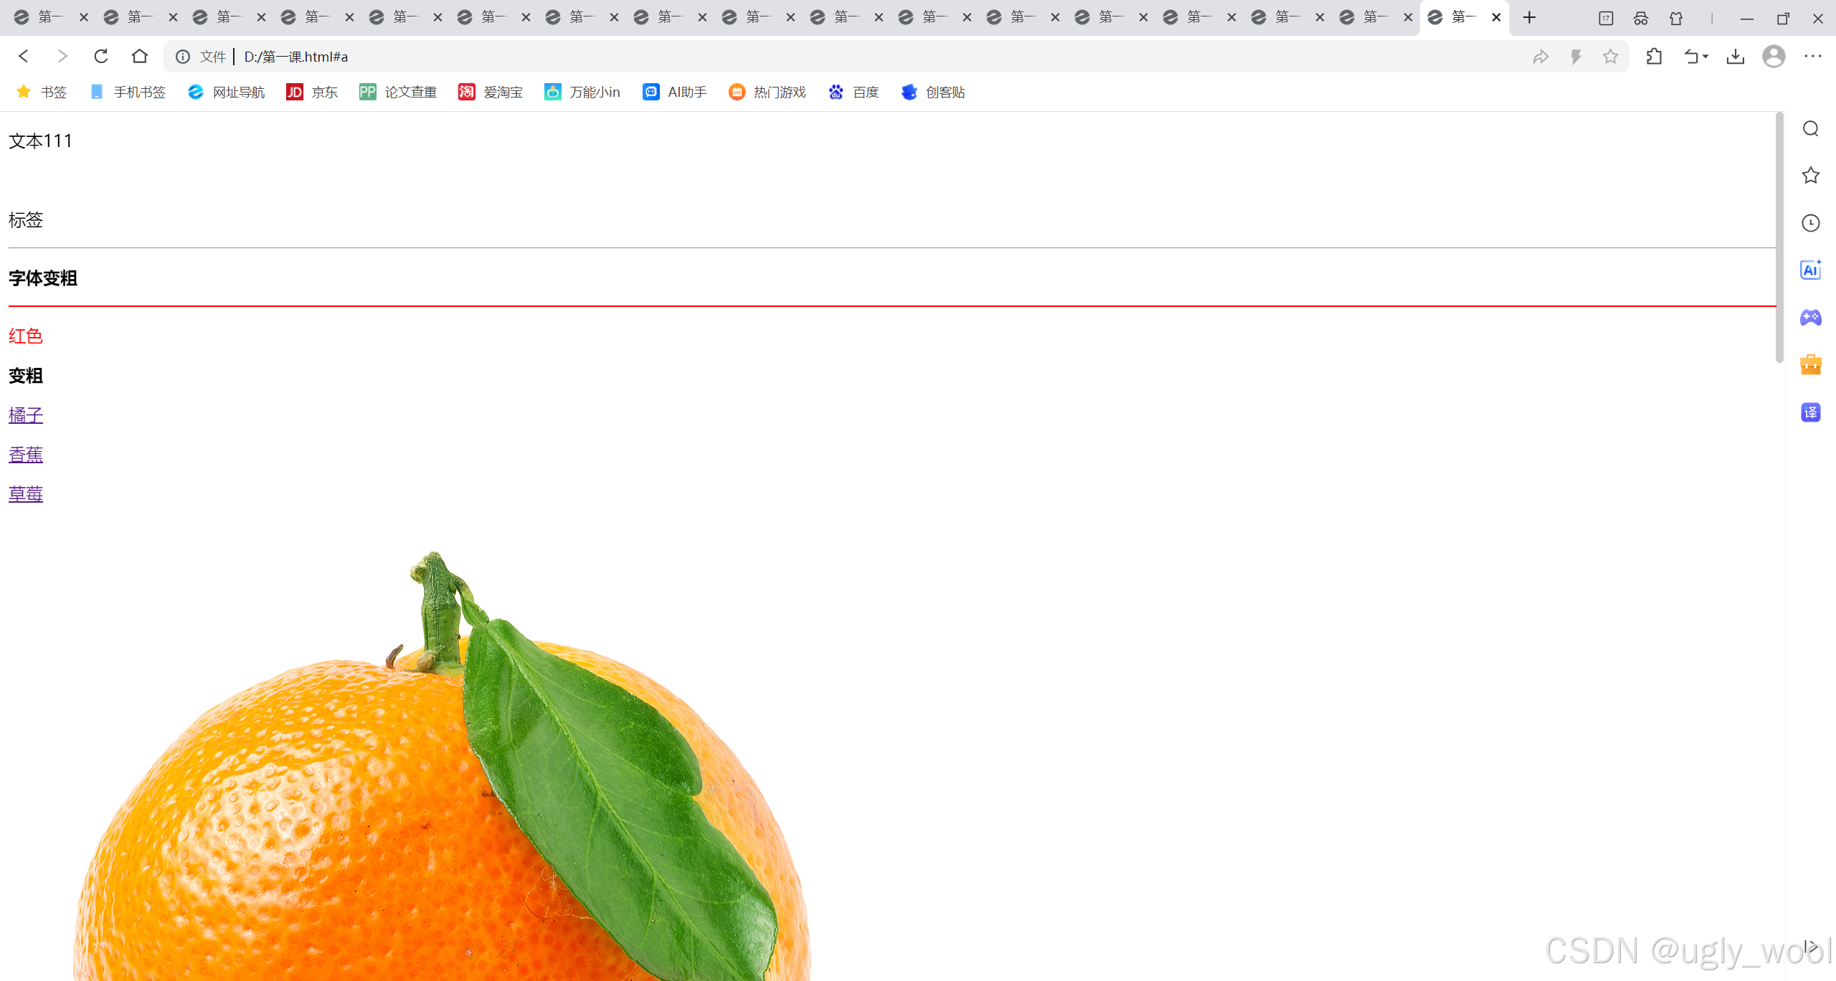1836x981 pixels.
Task: Click the 草莓 link
Action: point(26,494)
